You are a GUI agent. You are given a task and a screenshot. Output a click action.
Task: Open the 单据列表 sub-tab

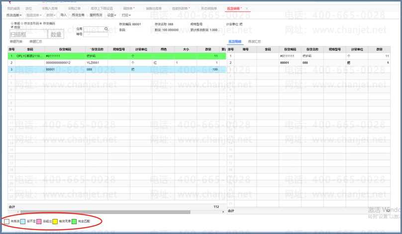[x=16, y=41]
